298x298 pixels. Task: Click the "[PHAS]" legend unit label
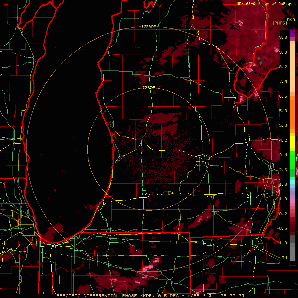[280, 23]
